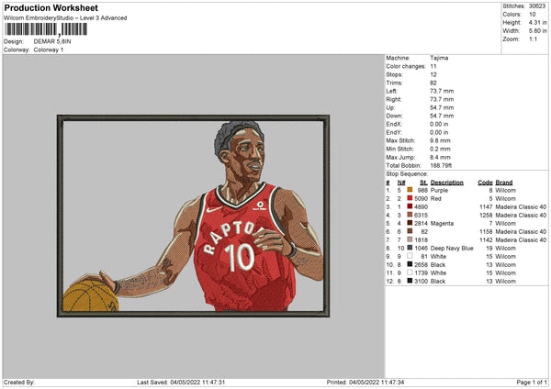The width and height of the screenshot is (551, 389).
Task: Click the embroidery design preview image
Action: click(x=193, y=216)
